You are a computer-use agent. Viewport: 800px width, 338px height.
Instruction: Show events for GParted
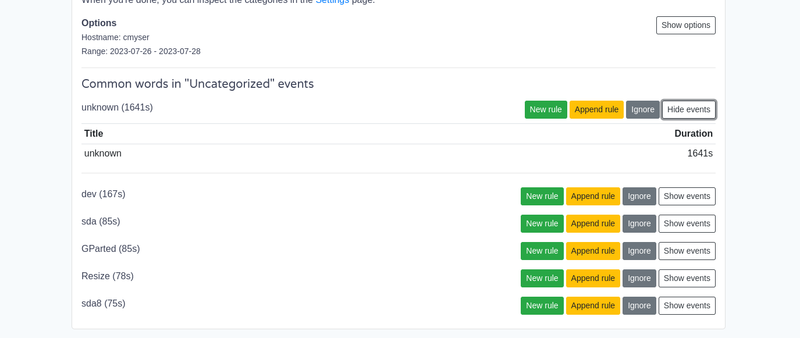pos(687,251)
